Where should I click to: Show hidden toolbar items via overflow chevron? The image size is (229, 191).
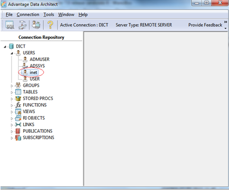coord(225,22)
